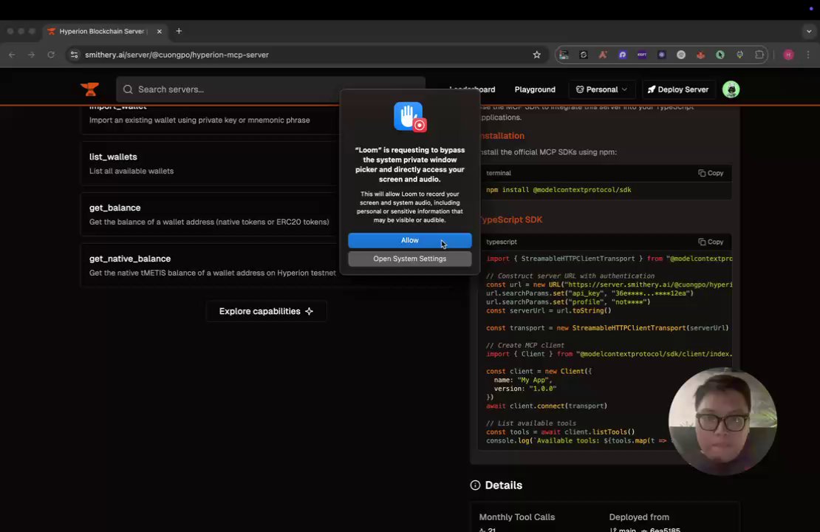820x532 pixels.
Task: Click the Monthly Tool Calls label
Action: [x=516, y=517]
